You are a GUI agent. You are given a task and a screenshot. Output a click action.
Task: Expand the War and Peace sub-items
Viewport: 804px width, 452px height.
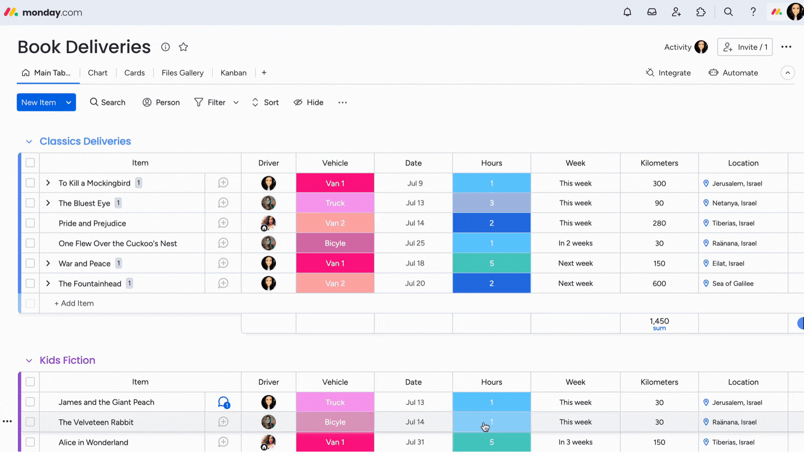pos(48,263)
